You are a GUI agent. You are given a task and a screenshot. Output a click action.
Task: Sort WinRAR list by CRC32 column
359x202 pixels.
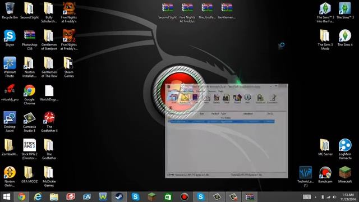point(270,113)
